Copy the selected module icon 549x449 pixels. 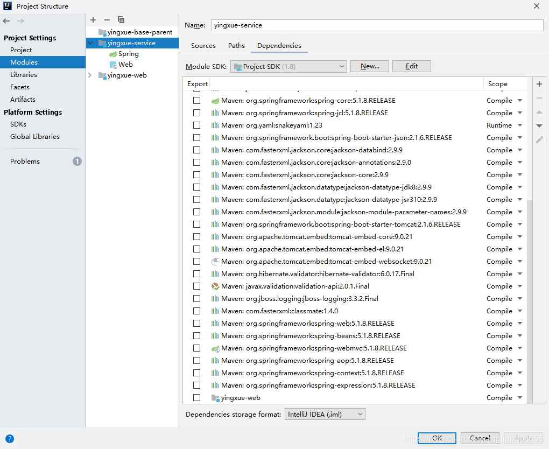[x=121, y=20]
